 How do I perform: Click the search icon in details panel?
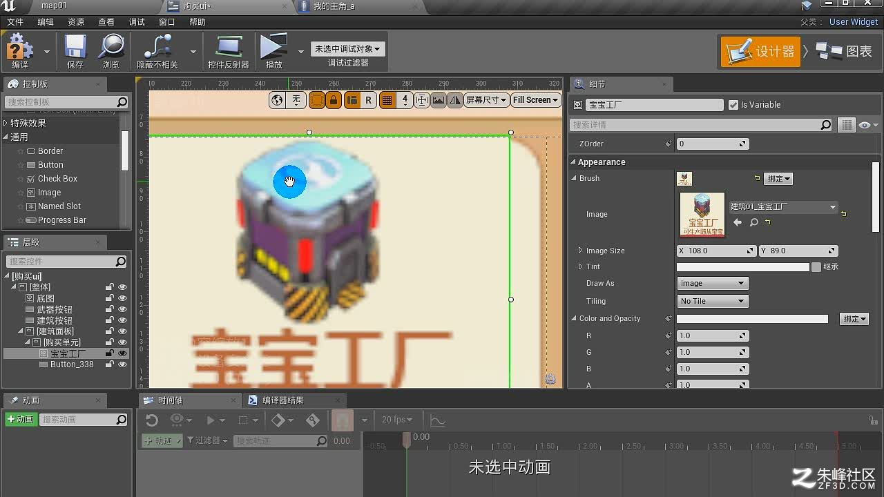(x=826, y=125)
